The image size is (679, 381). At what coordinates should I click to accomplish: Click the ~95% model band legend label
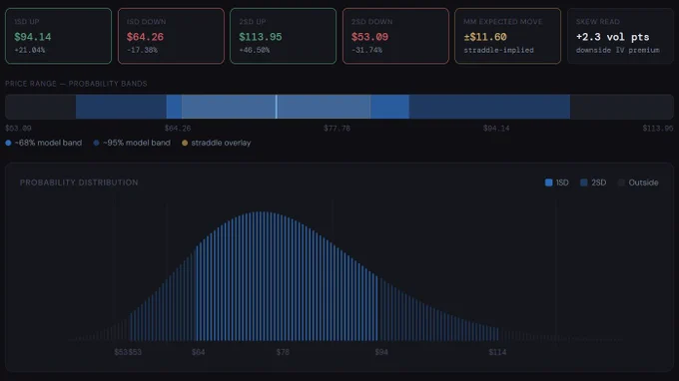click(137, 143)
